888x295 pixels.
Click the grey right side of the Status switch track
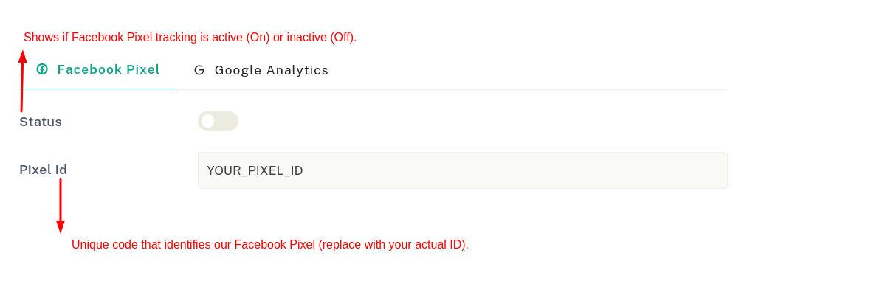click(x=229, y=121)
